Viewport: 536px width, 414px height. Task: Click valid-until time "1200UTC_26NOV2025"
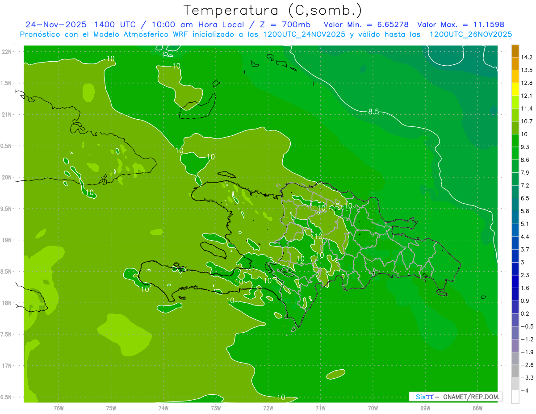(471, 34)
